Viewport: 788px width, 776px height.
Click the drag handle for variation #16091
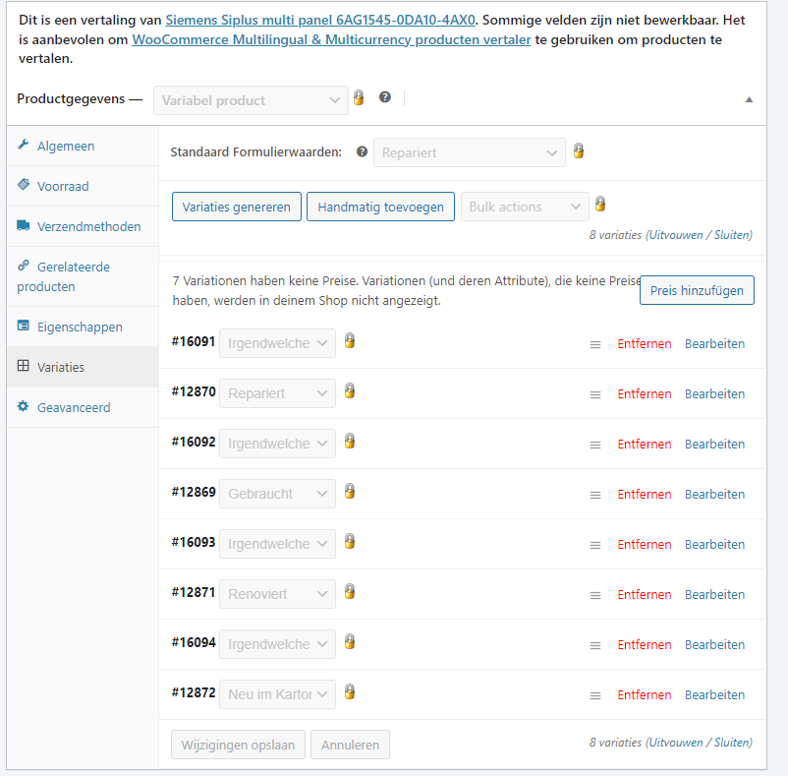coord(595,344)
